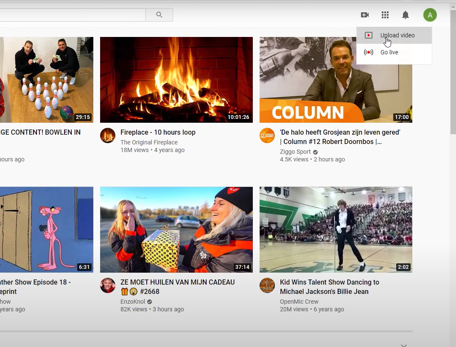Click '82K views' text under EnzoKnol

(134, 310)
